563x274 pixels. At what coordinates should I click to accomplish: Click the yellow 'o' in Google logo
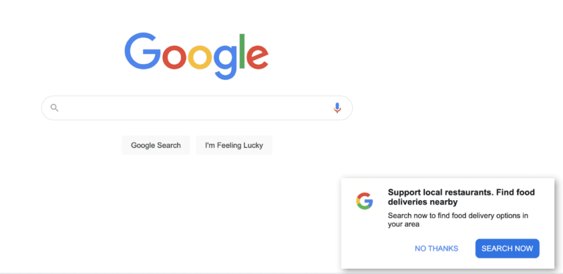[x=200, y=57]
